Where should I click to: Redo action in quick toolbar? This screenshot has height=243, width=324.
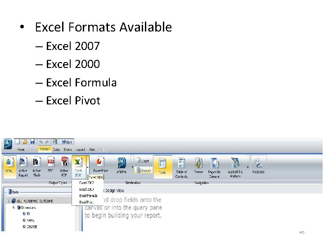click(x=47, y=142)
